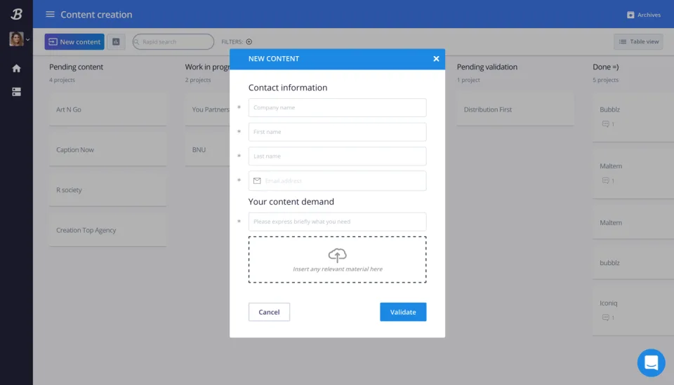Open the chart statistics icon button
Image resolution: width=674 pixels, height=385 pixels.
[116, 41]
